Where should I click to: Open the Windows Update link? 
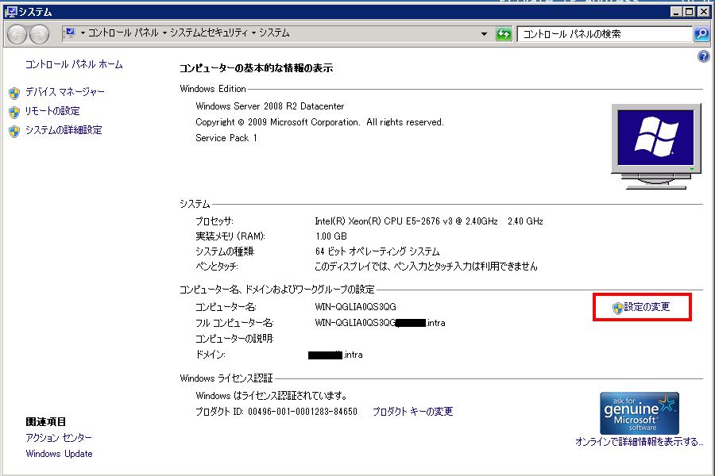tap(59, 454)
